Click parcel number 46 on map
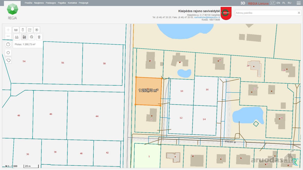 click(51, 114)
